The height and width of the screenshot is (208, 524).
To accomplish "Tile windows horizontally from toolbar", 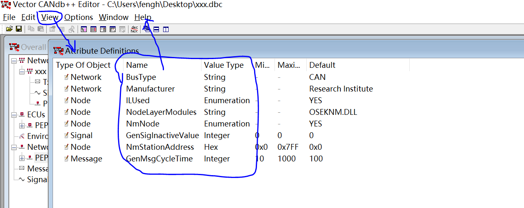I will (x=156, y=29).
